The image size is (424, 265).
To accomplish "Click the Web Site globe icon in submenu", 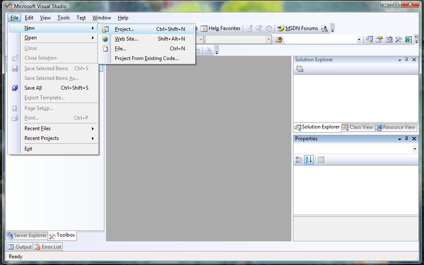I will coord(105,39).
